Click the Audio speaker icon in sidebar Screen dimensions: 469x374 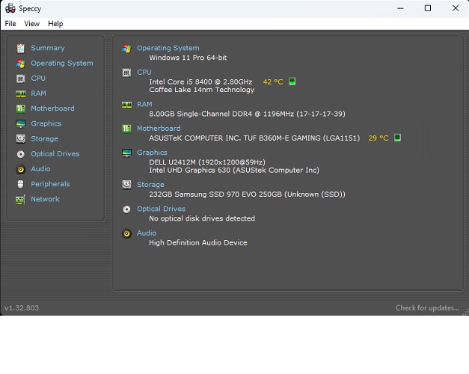pyautogui.click(x=21, y=169)
